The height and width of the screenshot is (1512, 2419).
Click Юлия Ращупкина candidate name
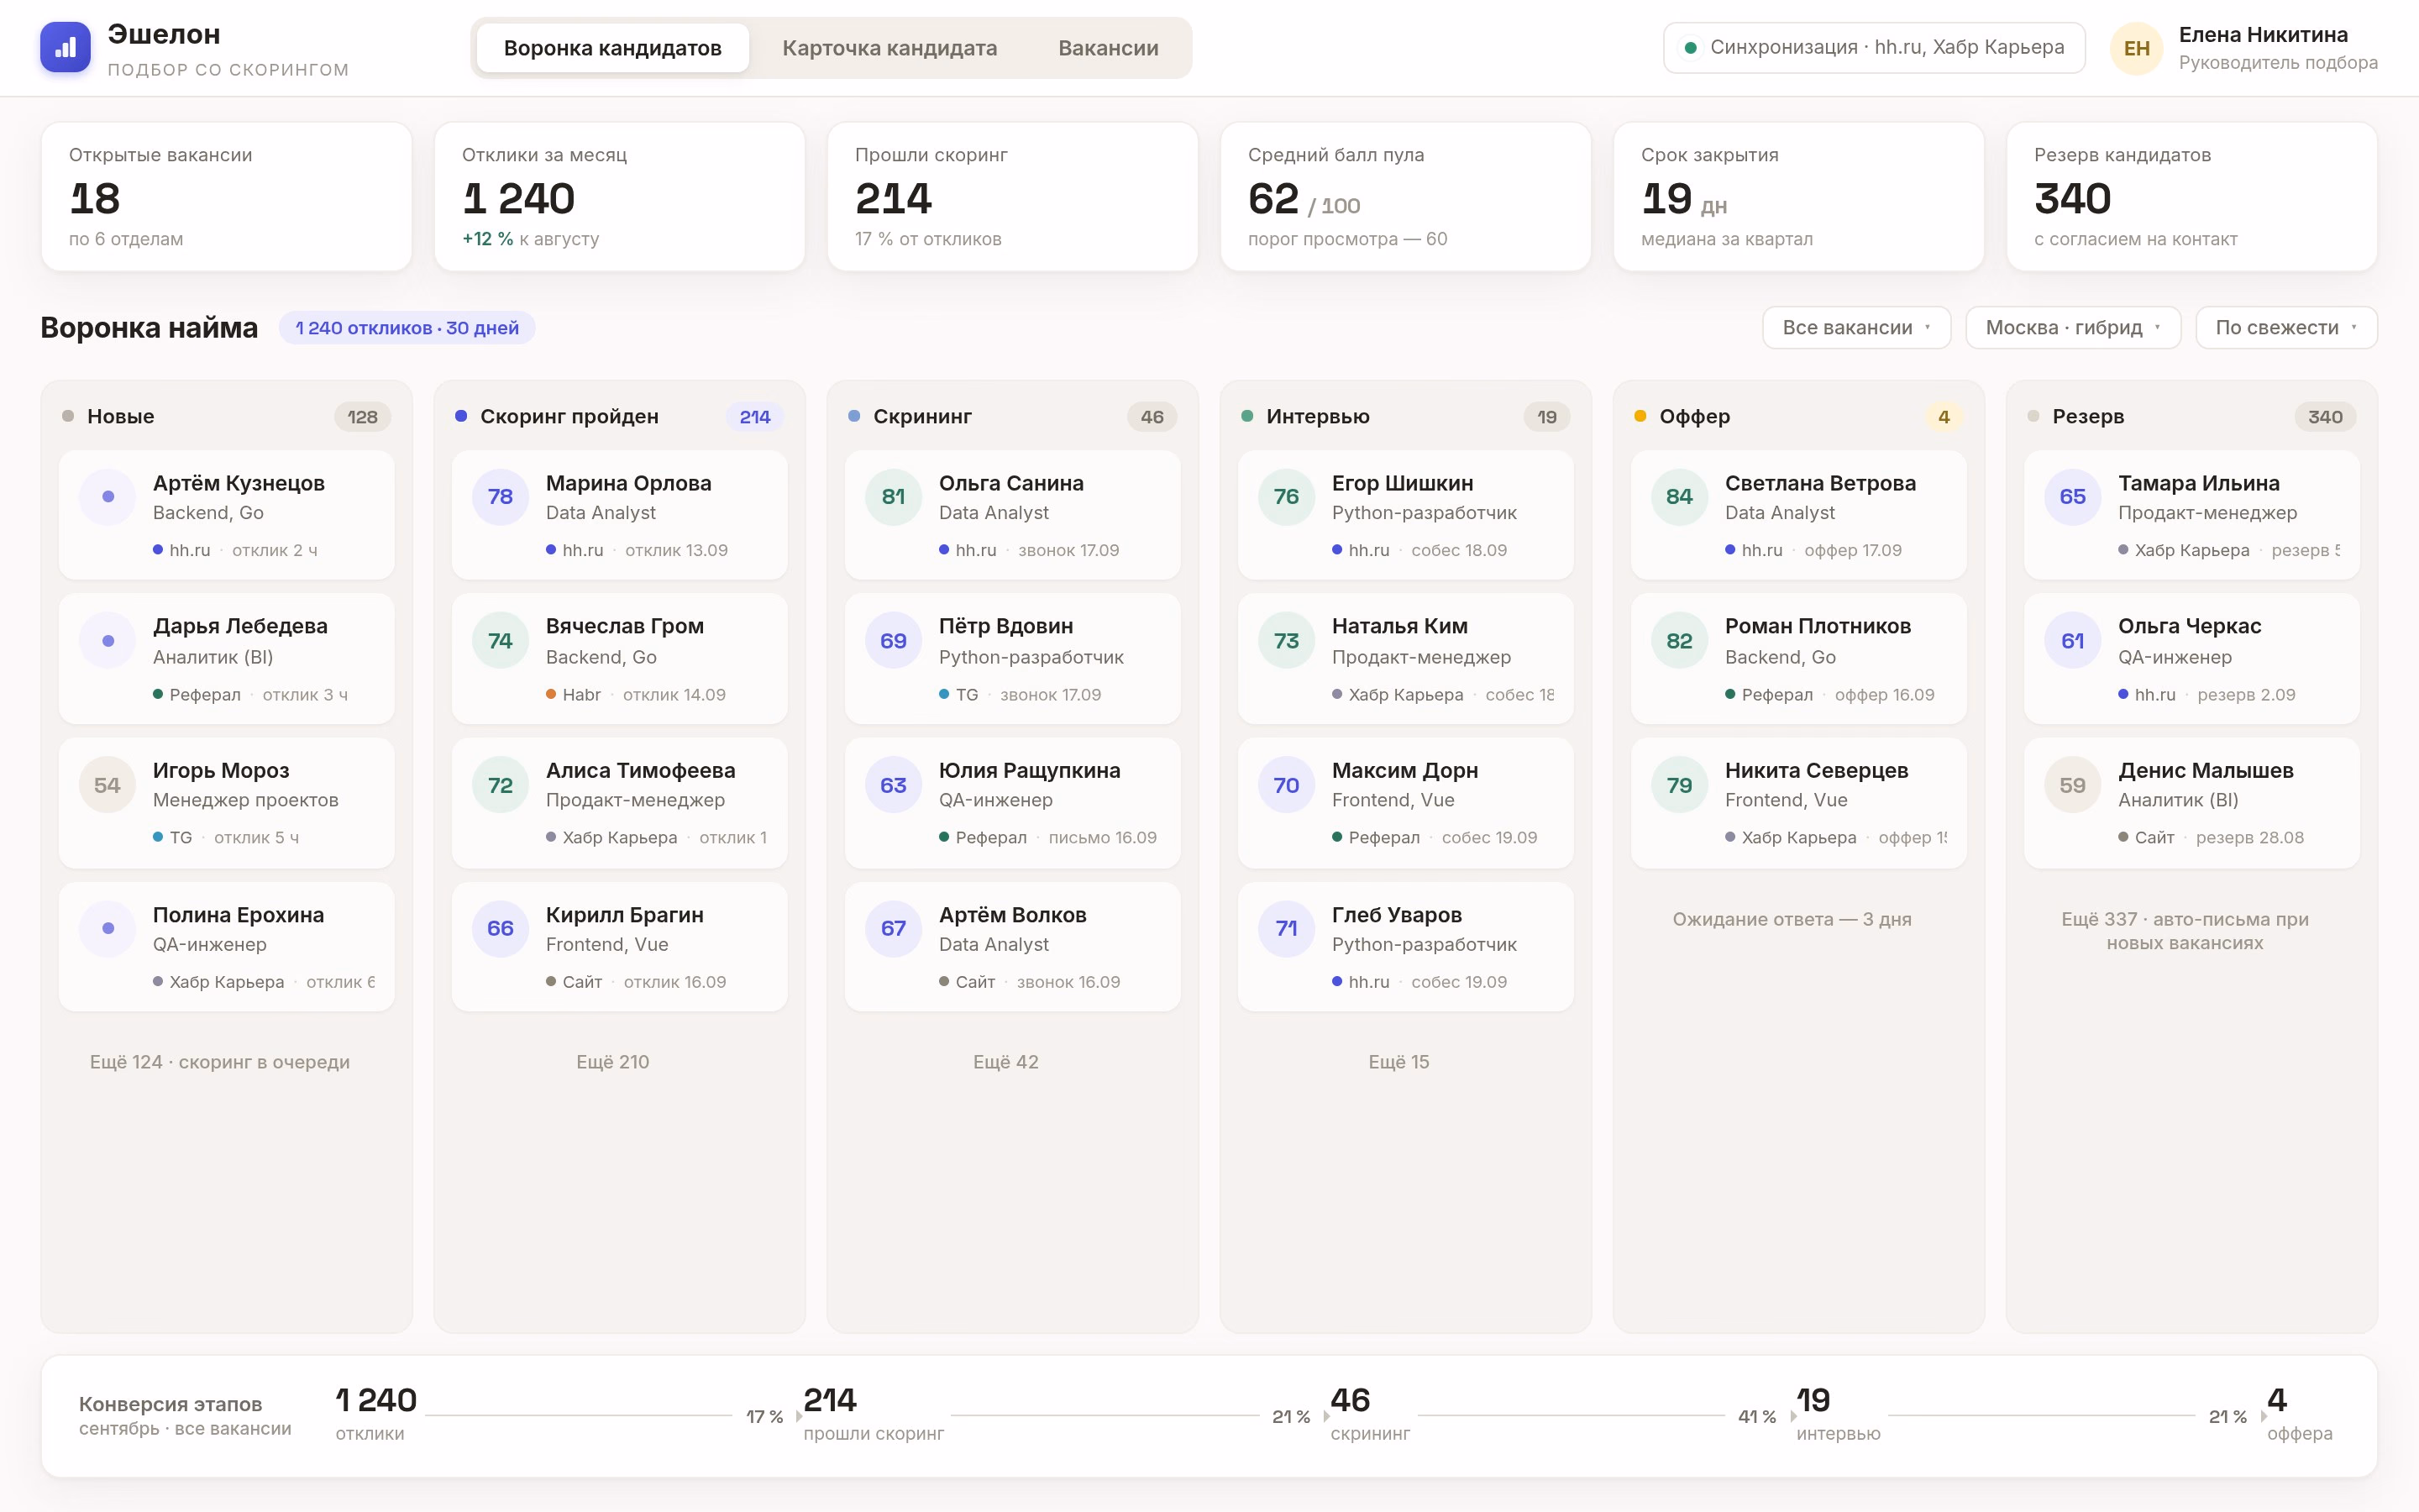tap(1029, 771)
